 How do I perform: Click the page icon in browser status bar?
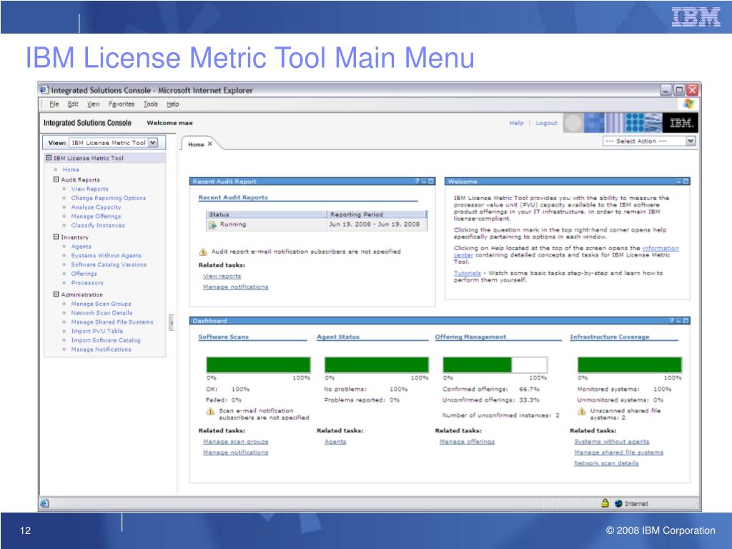pyautogui.click(x=44, y=503)
